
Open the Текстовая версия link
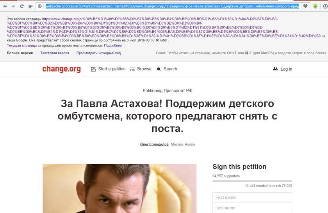(x=55, y=53)
